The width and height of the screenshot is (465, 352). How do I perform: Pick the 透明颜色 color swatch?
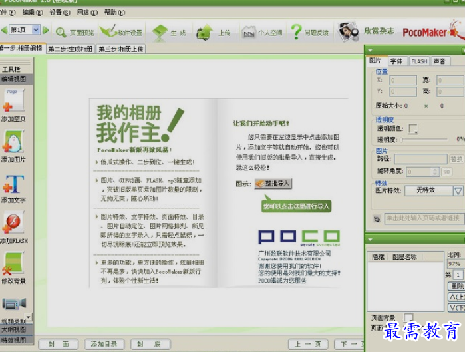point(413,128)
